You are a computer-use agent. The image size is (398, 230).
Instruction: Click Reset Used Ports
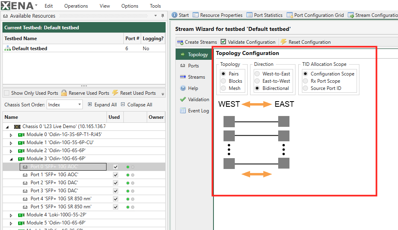[x=134, y=93]
